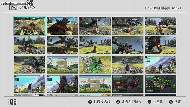Open the stone tower hunter screenshot thumbnail

point(62,84)
